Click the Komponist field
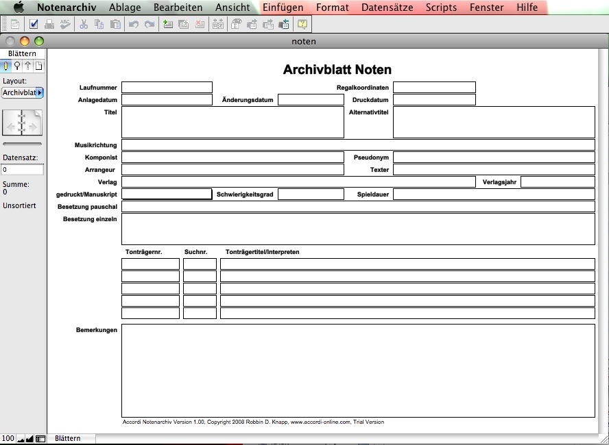 pos(232,157)
